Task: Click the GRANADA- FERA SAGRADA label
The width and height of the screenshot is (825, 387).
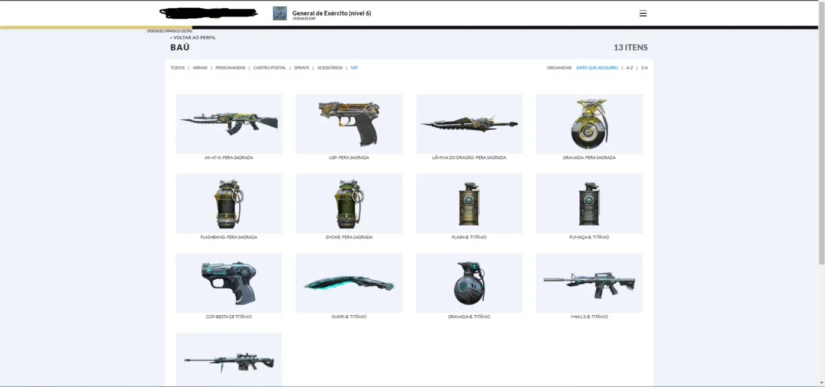Action: [589, 158]
